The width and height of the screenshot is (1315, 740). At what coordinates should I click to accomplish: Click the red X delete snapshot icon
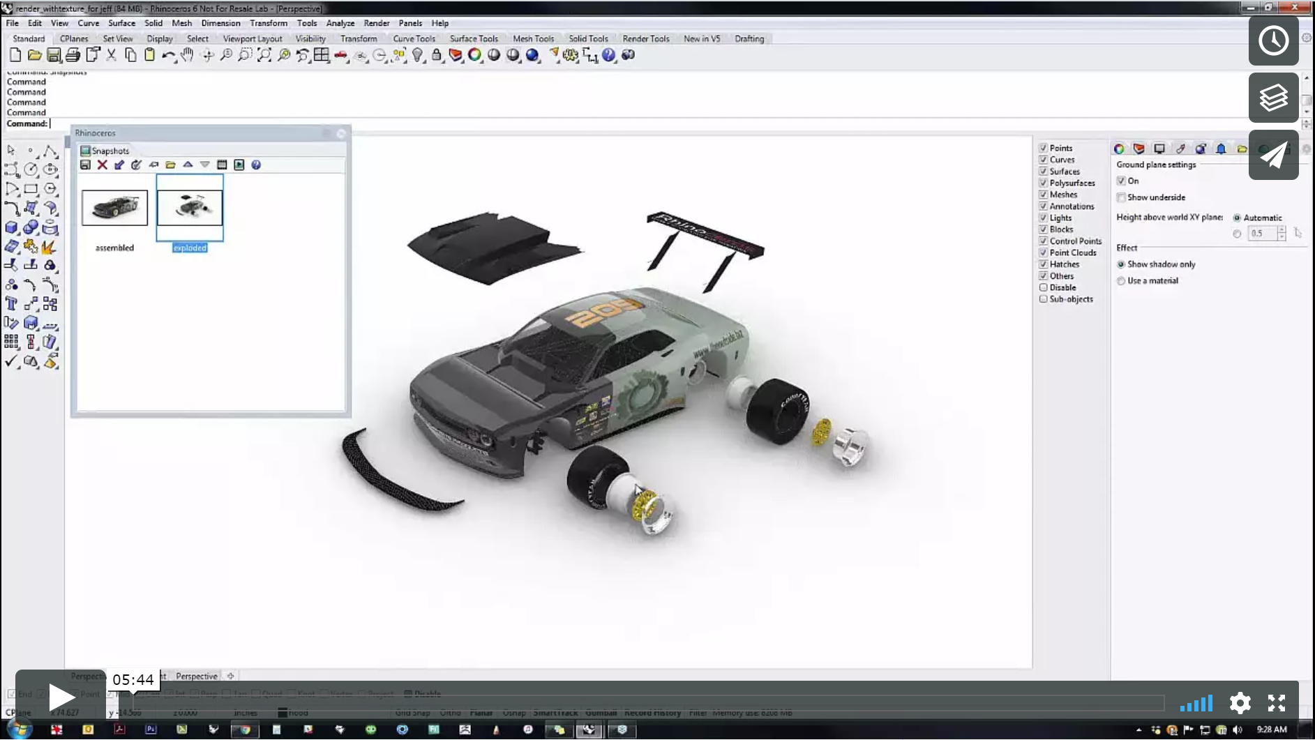tap(103, 165)
